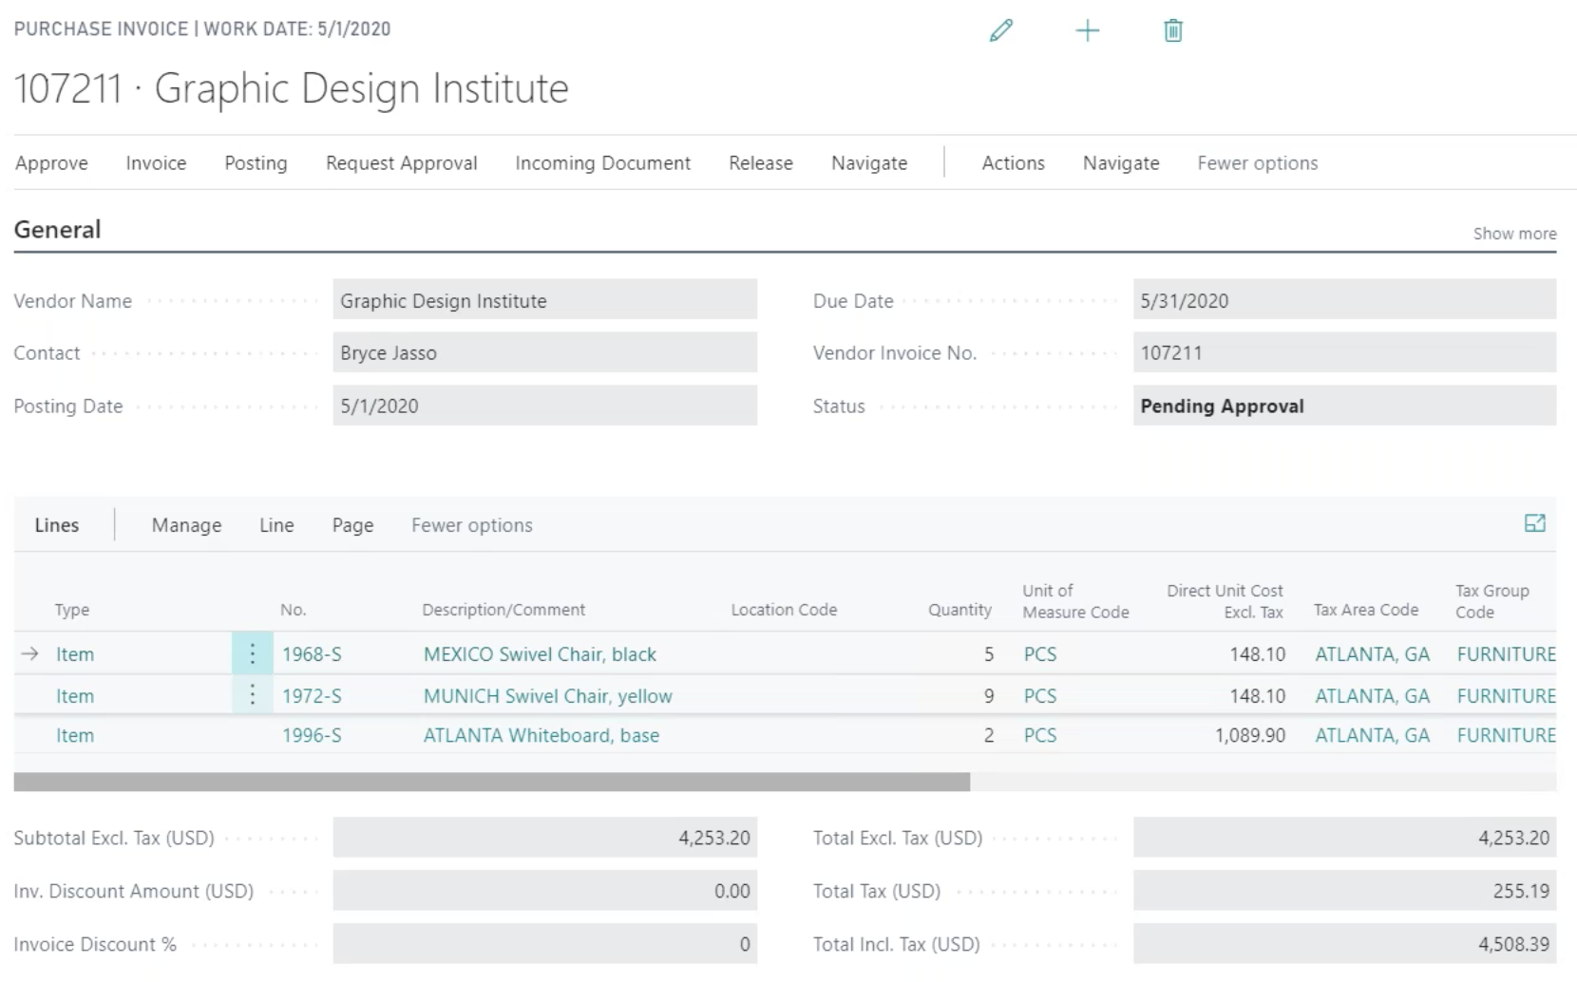Viewport: 1577px width, 982px height.
Task: Click the plus new document icon
Action: (x=1087, y=30)
